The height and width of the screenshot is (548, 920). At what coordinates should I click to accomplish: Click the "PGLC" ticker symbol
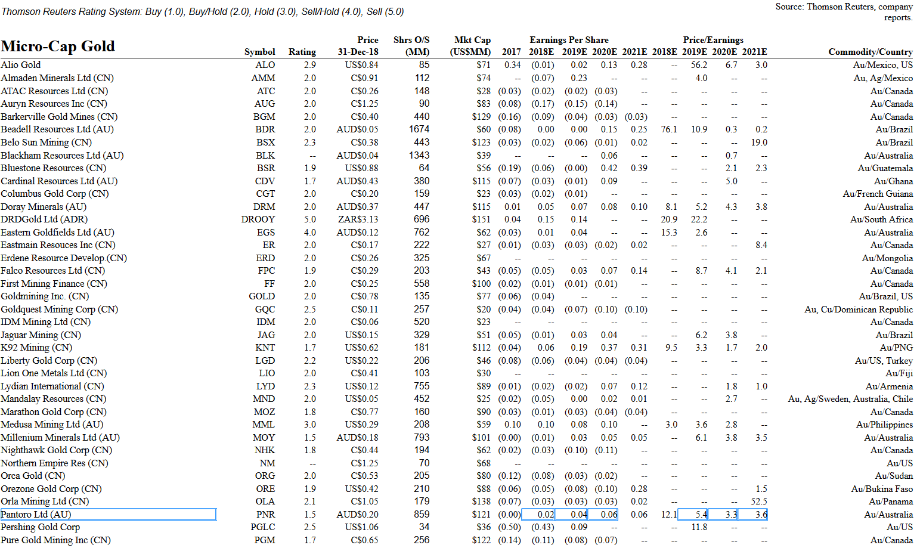tap(263, 527)
